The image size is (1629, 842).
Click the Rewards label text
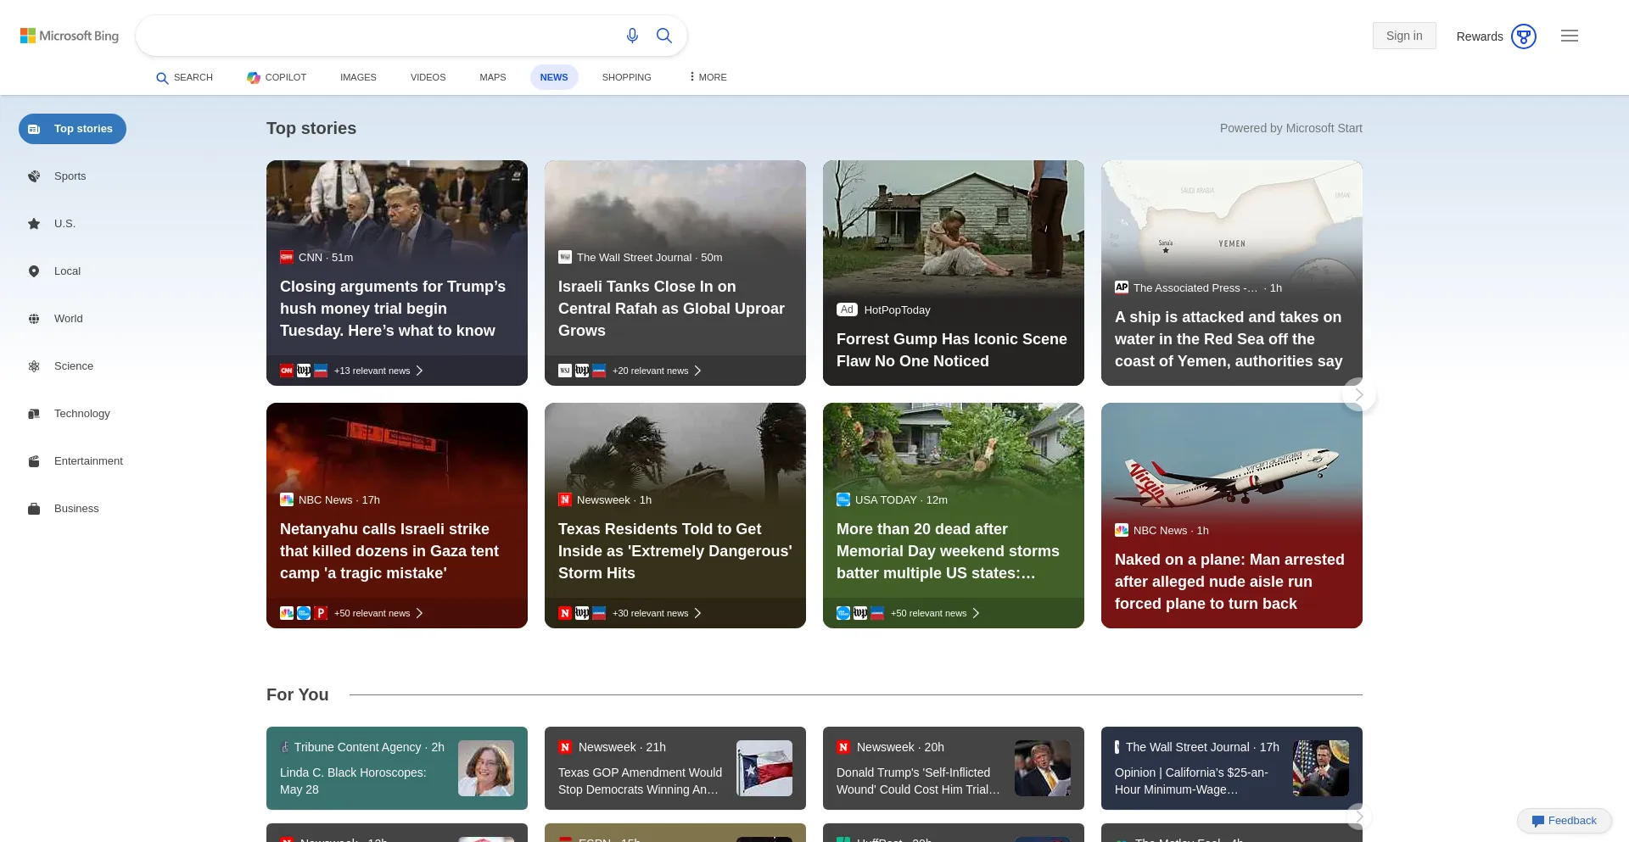coord(1480,36)
